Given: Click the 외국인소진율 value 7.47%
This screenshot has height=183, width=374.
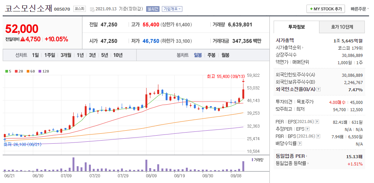Looking at the screenshot, I should [356, 89].
